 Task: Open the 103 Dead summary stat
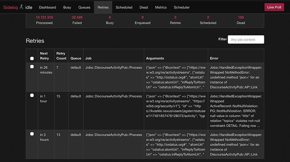tap(241, 20)
